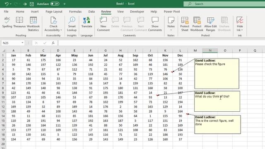
Task: Click the Translate icon
Action: [x=87, y=20]
